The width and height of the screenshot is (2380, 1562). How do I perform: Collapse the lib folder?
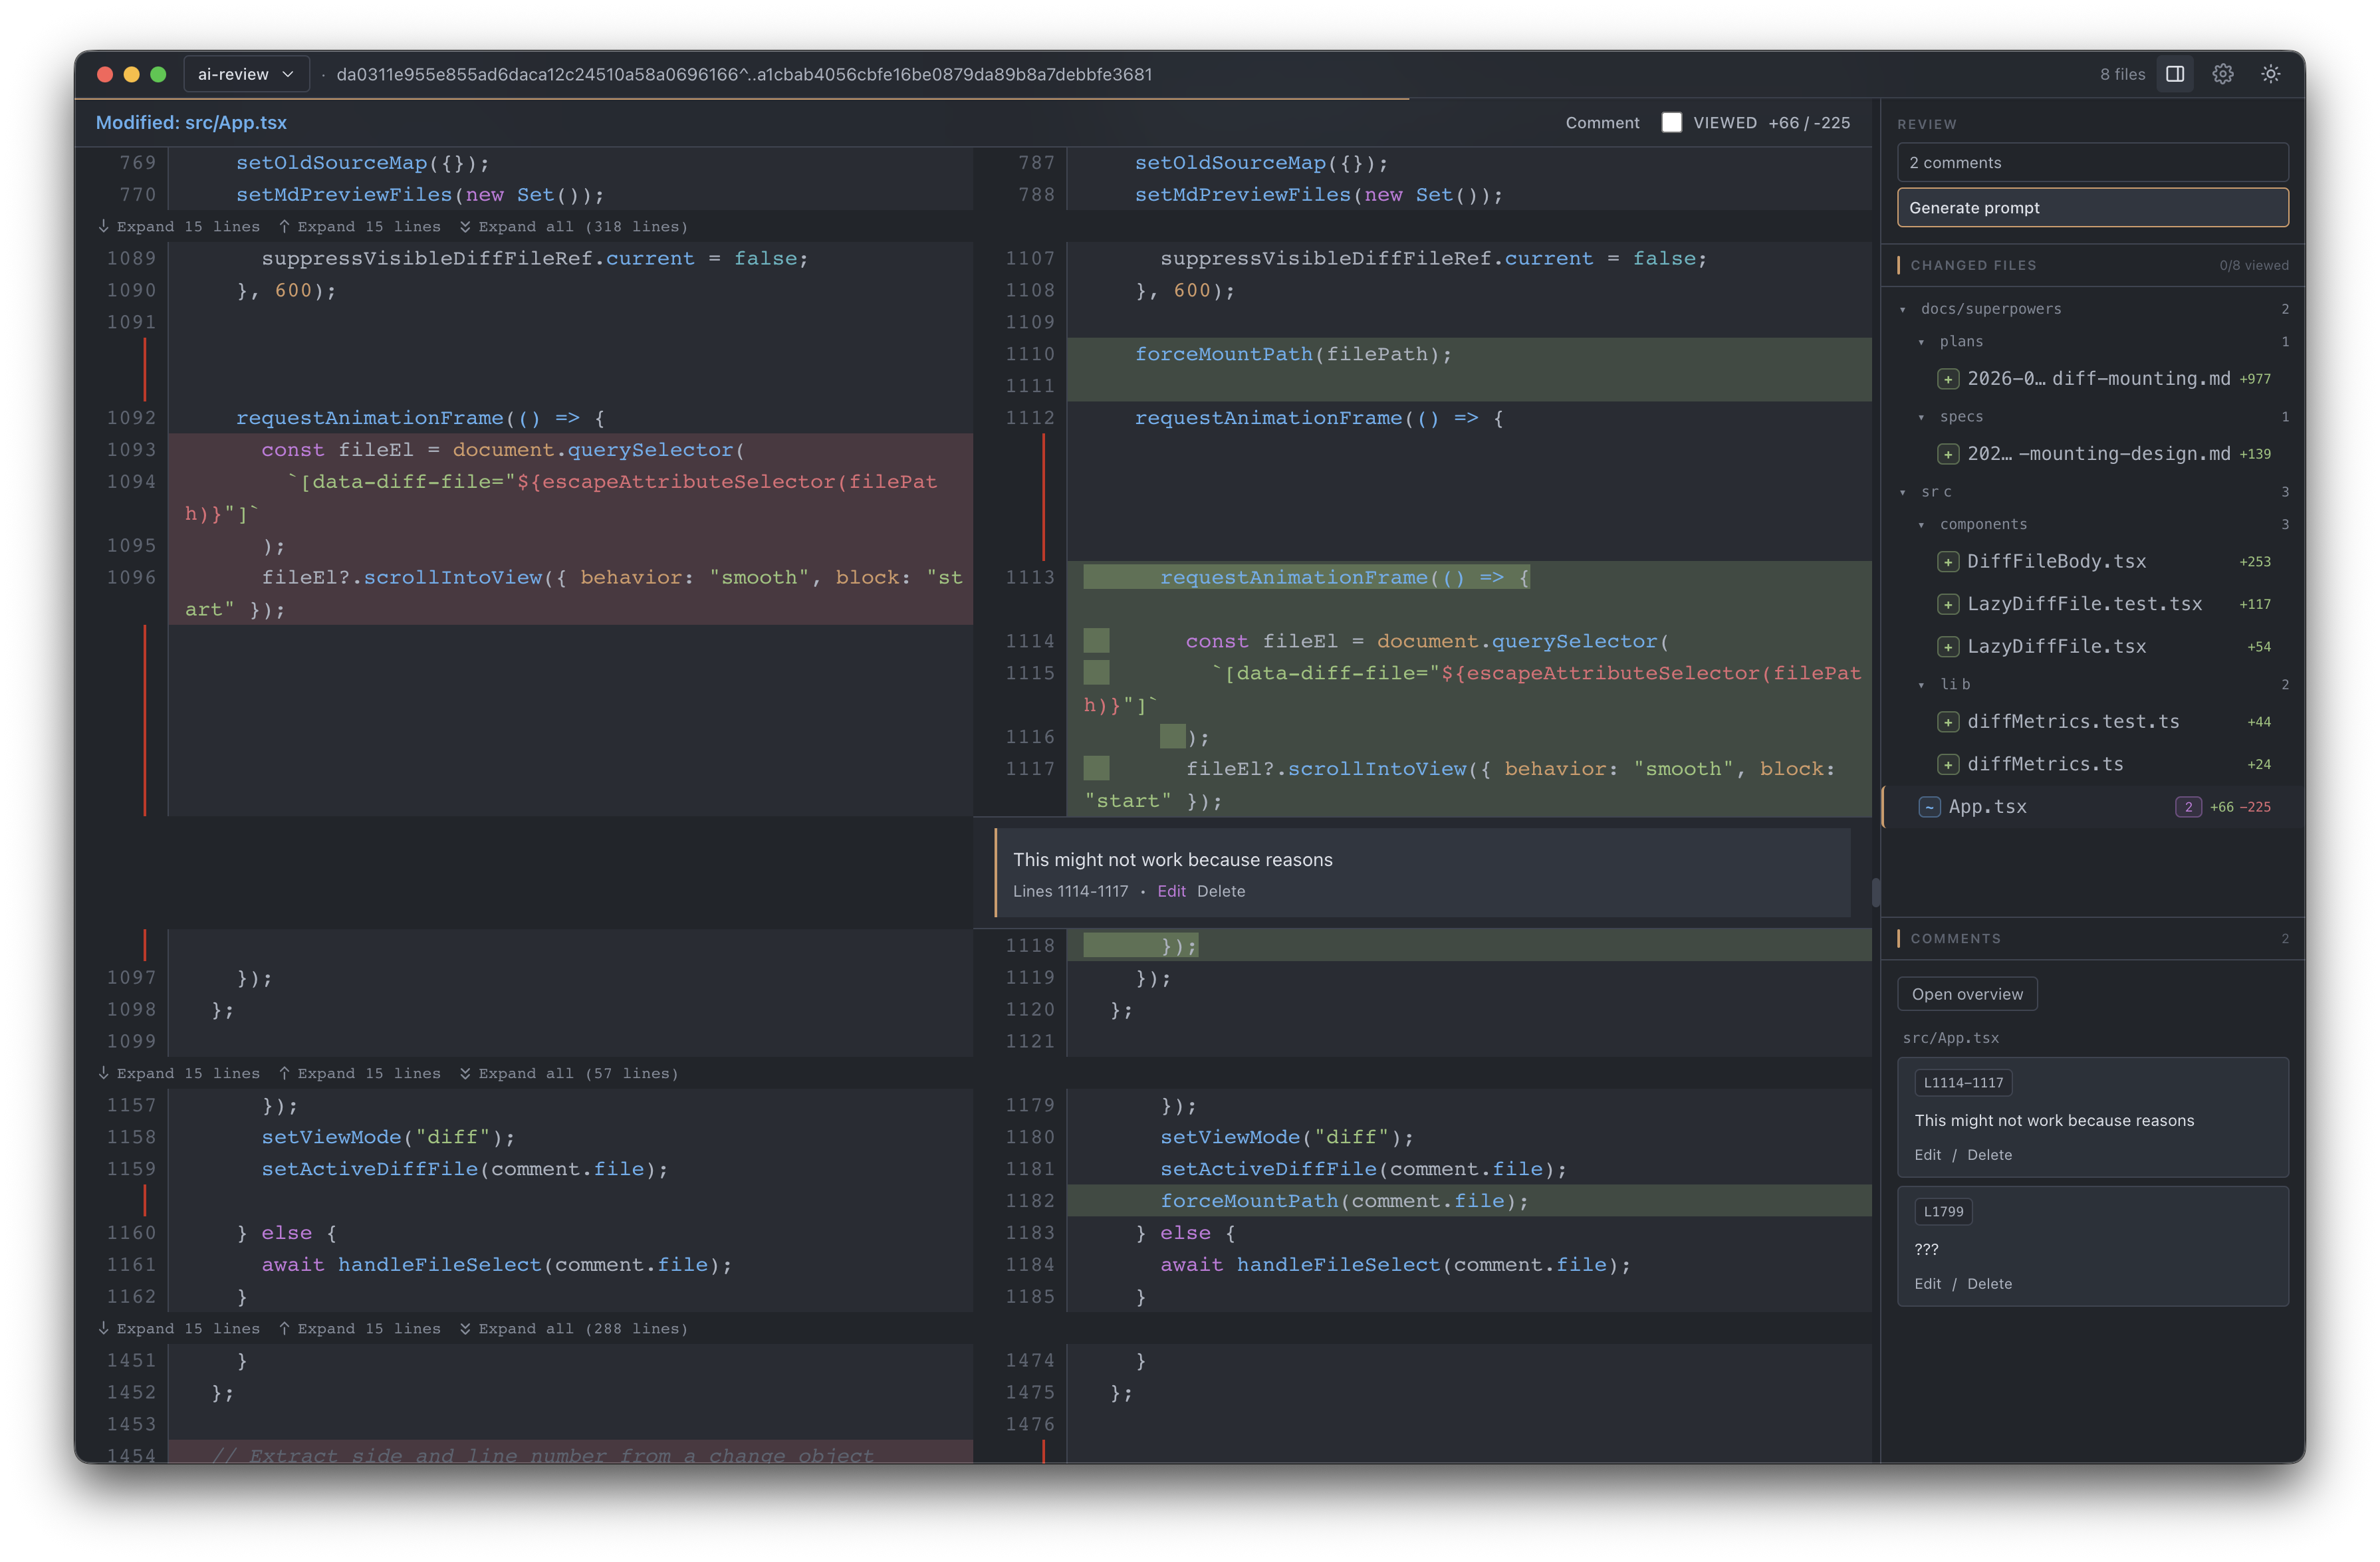pyautogui.click(x=1921, y=685)
